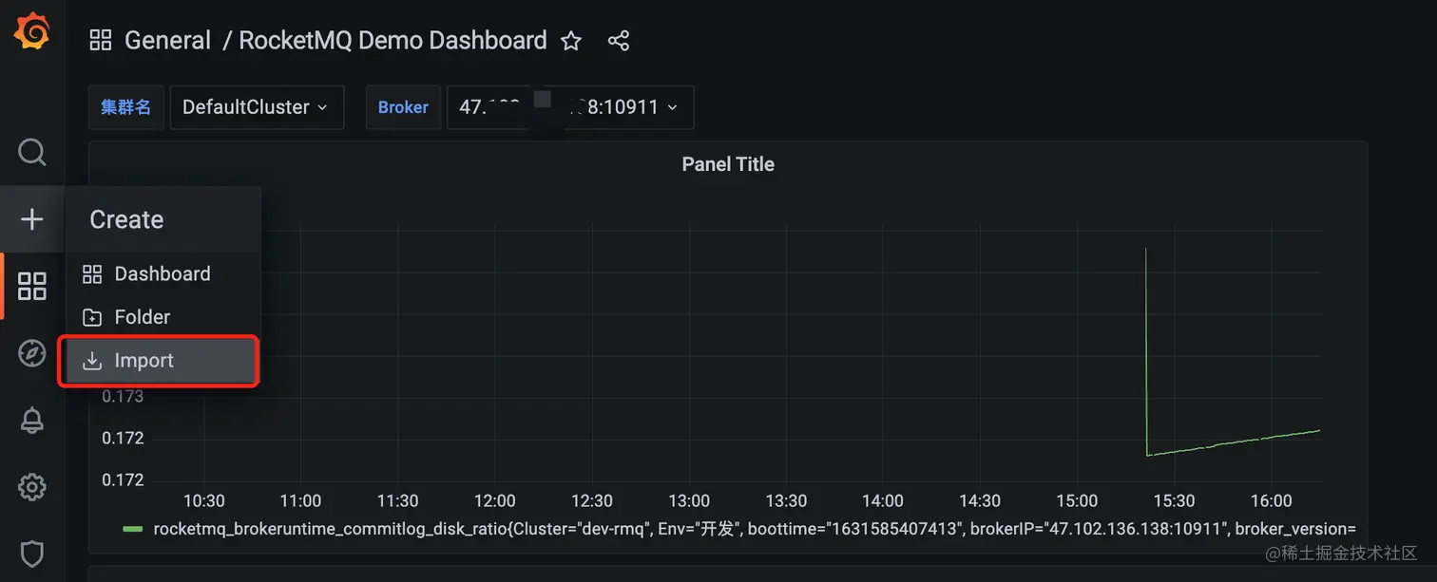Open the General folder breadcrumb
The height and width of the screenshot is (582, 1437).
click(167, 41)
